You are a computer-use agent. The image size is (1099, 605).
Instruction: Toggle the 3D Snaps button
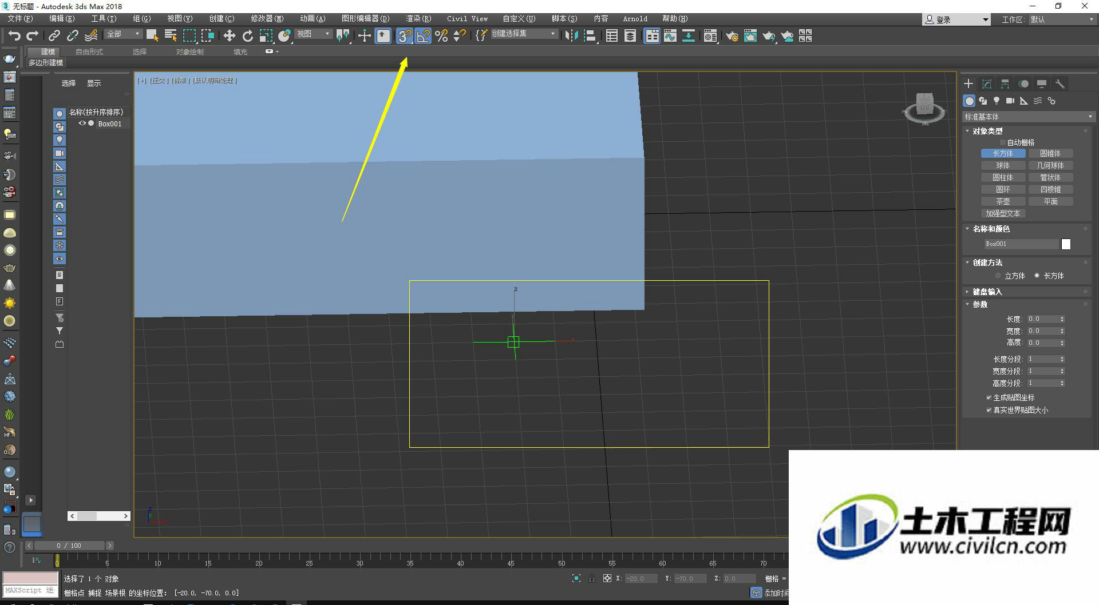[405, 36]
